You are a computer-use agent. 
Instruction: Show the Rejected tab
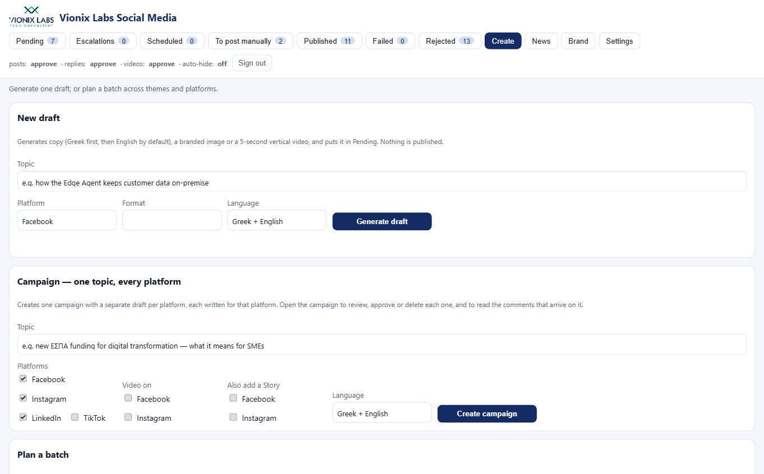(x=450, y=41)
